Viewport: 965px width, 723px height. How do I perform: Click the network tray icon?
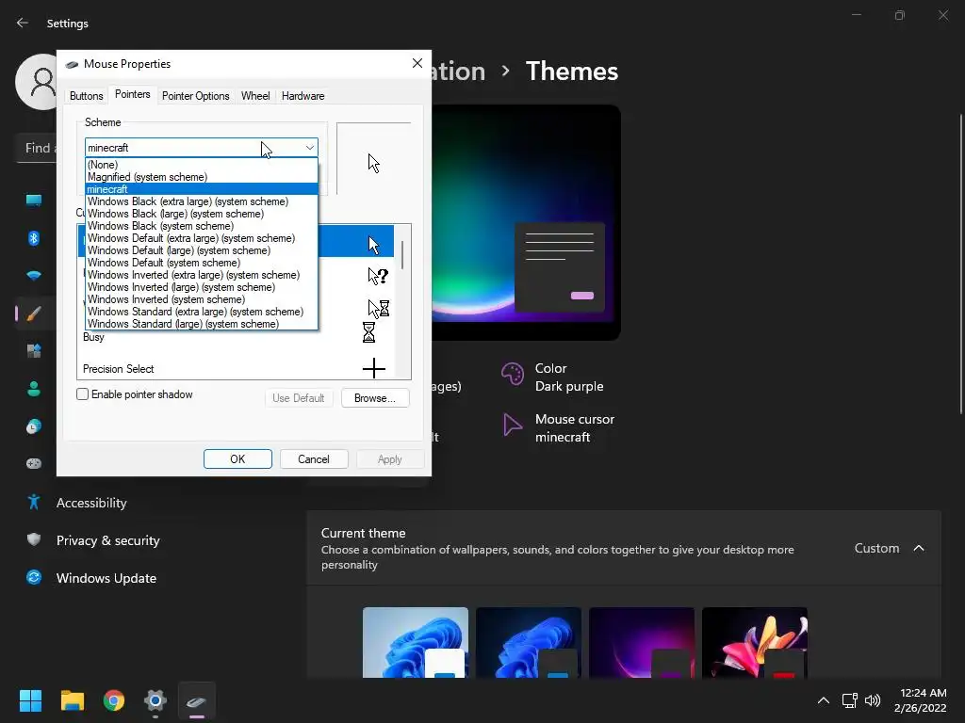click(x=850, y=700)
